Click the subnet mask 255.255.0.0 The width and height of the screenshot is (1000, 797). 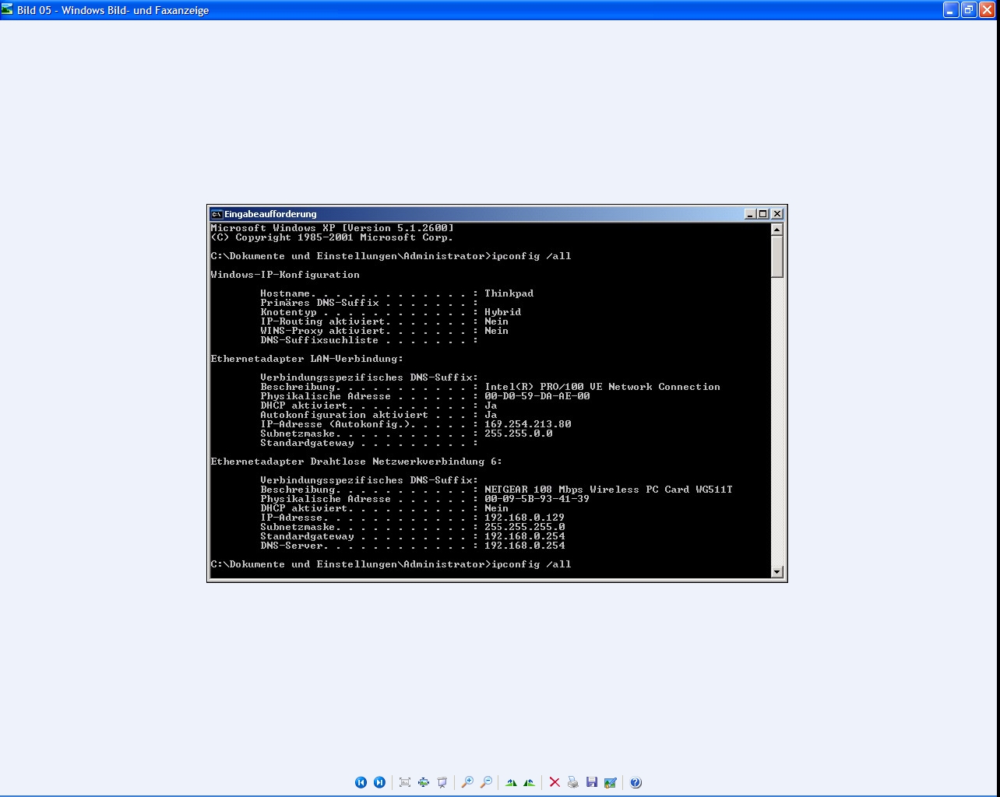point(519,434)
